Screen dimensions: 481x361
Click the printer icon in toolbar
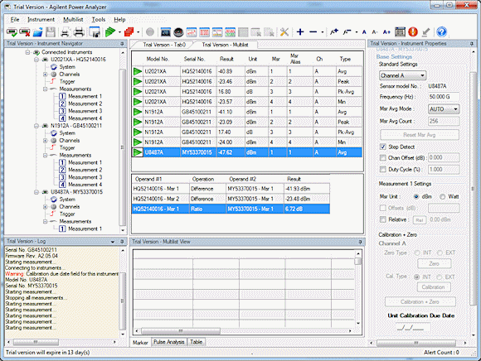[79, 31]
